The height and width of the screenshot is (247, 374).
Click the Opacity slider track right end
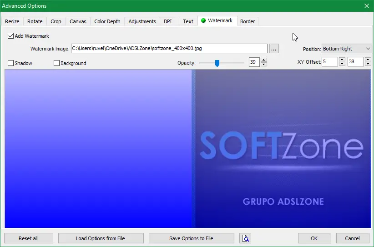coord(243,63)
